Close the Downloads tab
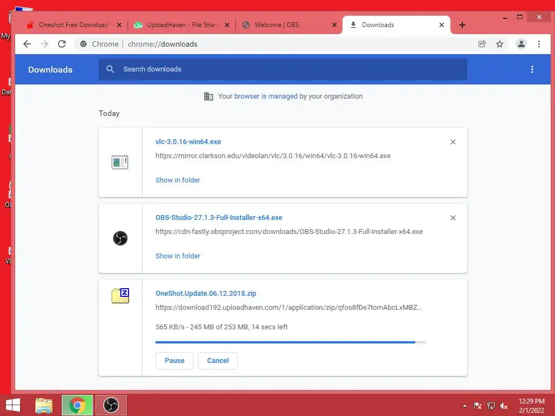The width and height of the screenshot is (555, 416). (x=442, y=25)
